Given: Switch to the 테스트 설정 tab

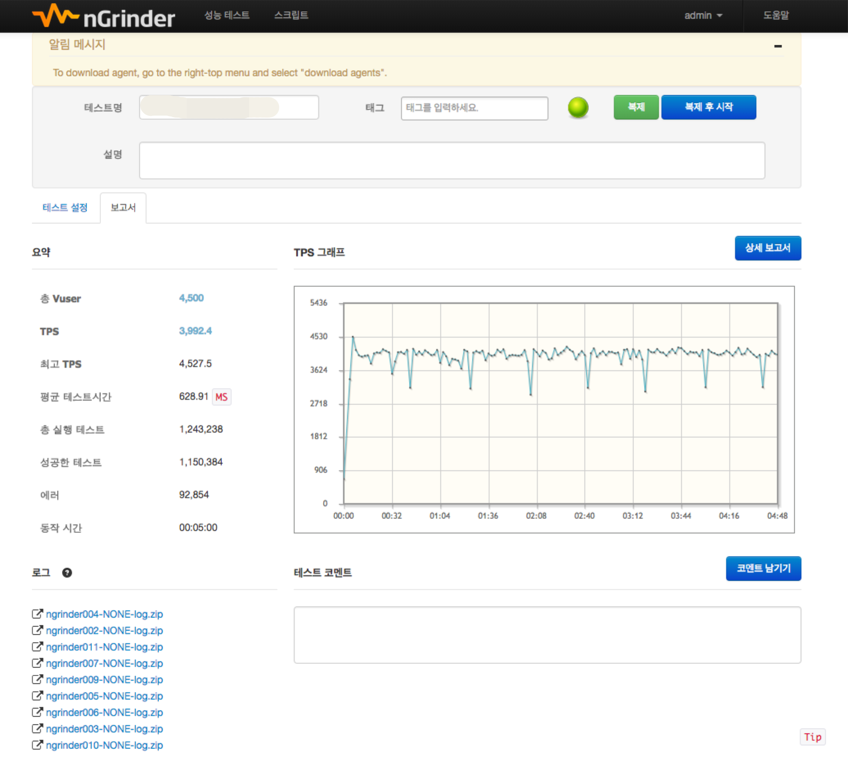Looking at the screenshot, I should [66, 207].
